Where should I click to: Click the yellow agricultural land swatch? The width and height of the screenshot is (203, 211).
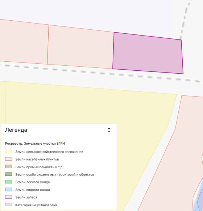[8, 152]
